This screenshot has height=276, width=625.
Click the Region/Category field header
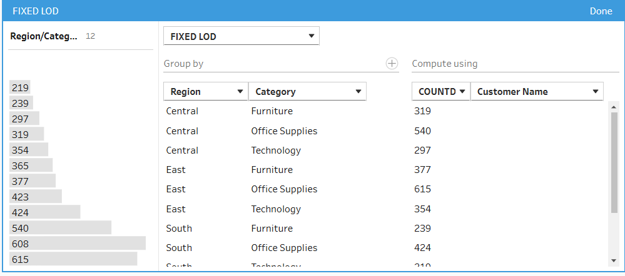[x=44, y=36]
